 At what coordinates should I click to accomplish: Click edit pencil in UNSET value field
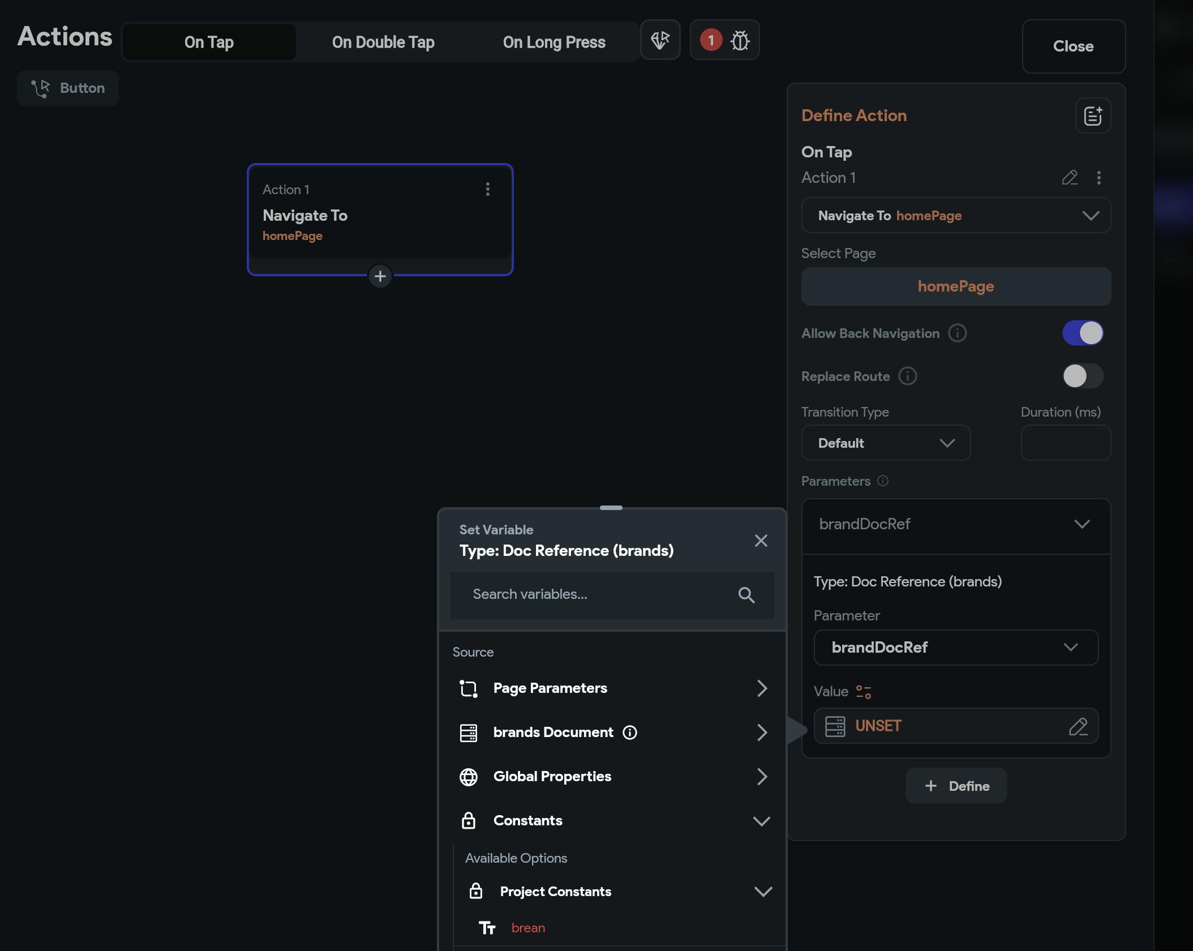point(1078,726)
